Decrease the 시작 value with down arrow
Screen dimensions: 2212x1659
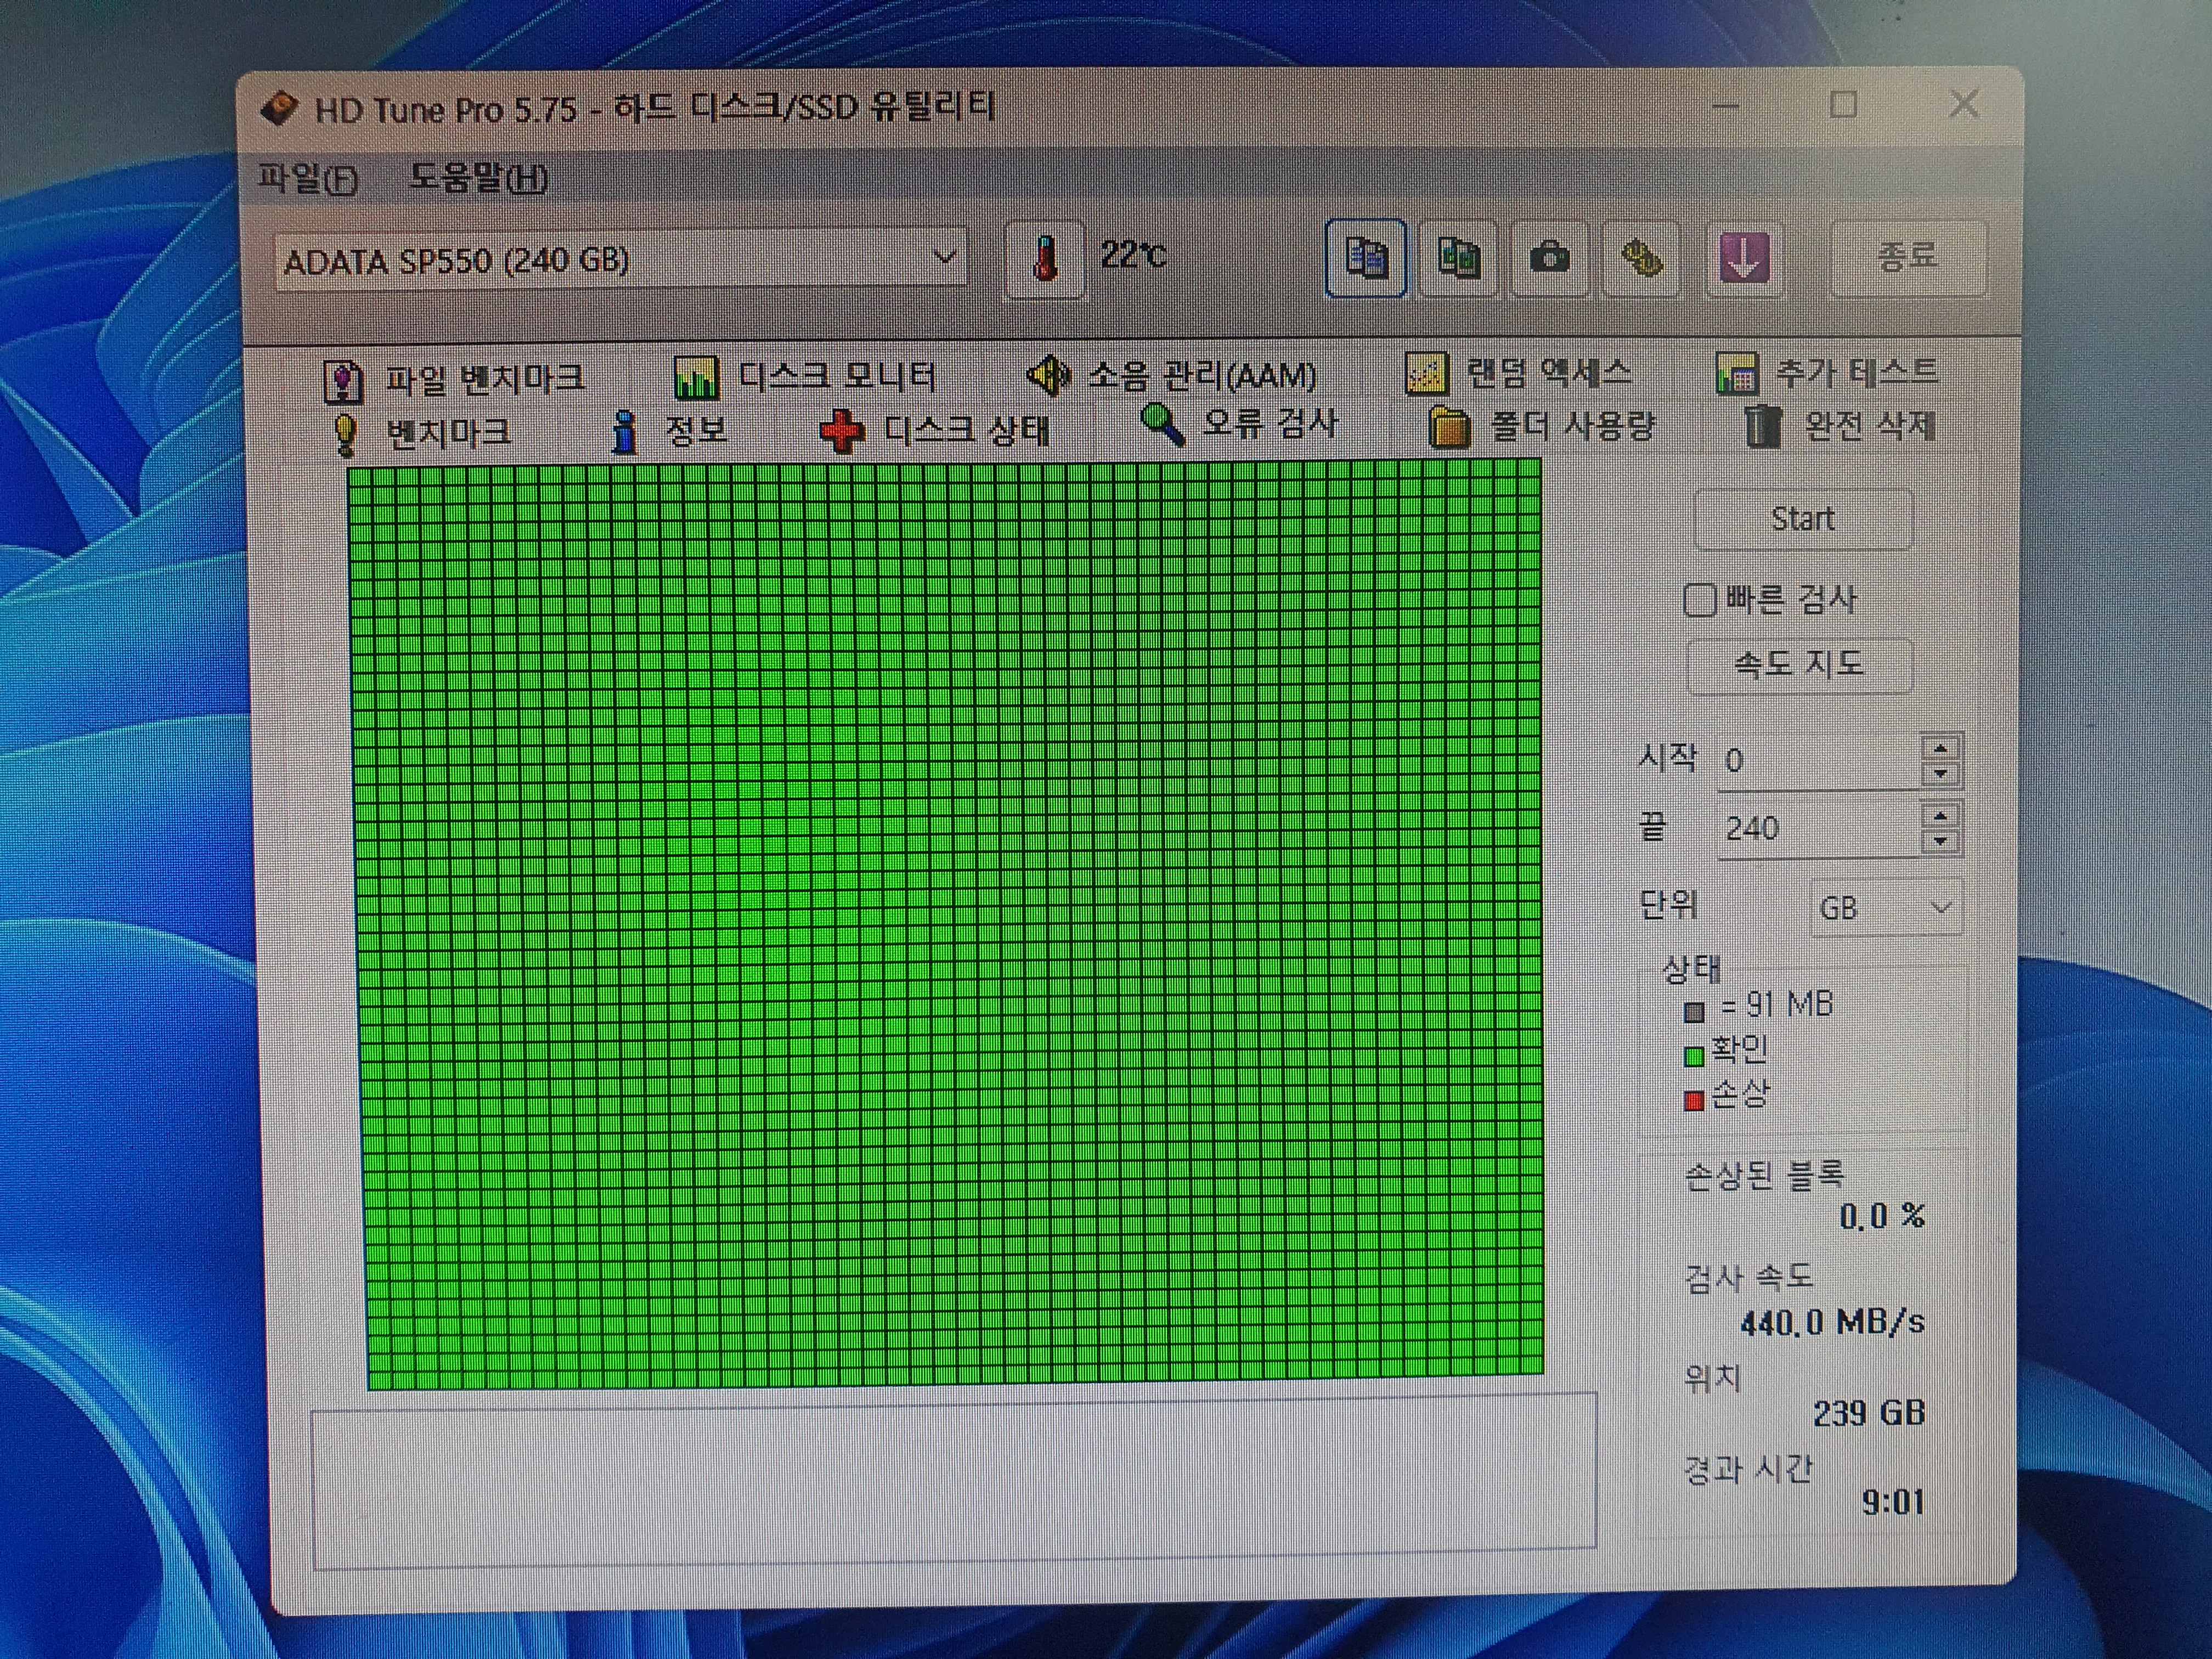tap(1941, 773)
